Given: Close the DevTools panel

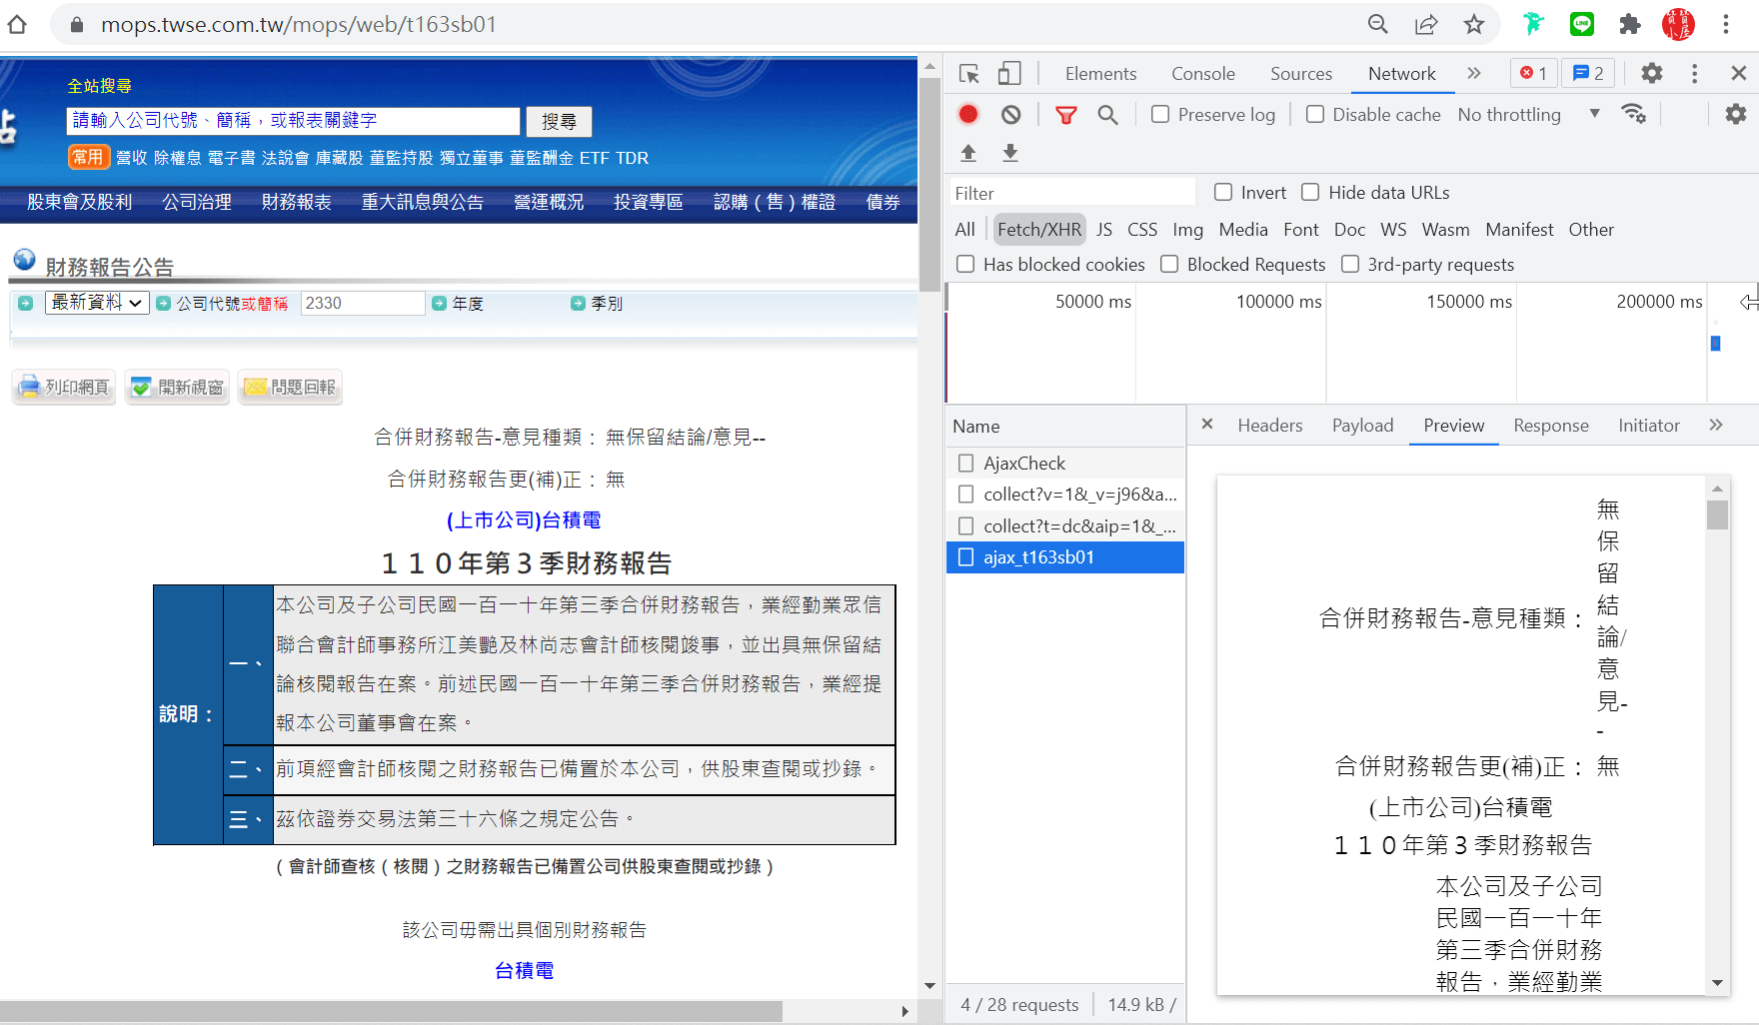Looking at the screenshot, I should (x=1739, y=73).
